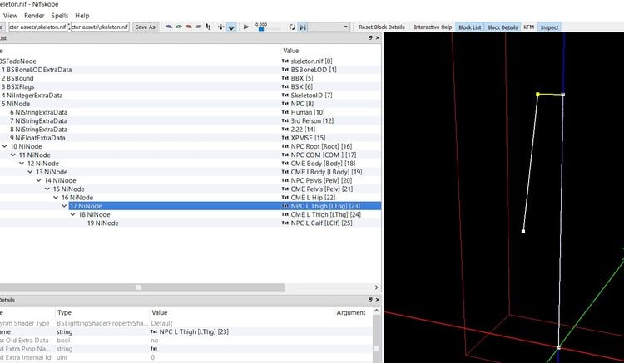Collapse the 11 NiNode tree row
This screenshot has width=624, height=363.
[x=13, y=155]
